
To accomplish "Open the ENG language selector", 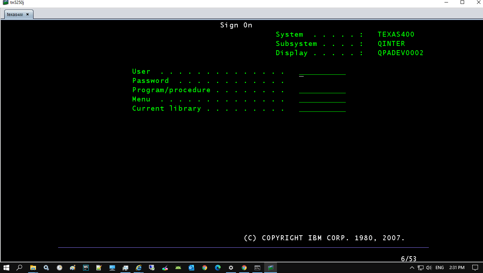I will (439, 267).
